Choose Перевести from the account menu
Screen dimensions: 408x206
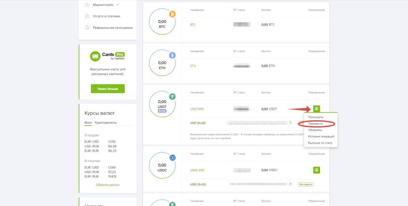click(315, 124)
